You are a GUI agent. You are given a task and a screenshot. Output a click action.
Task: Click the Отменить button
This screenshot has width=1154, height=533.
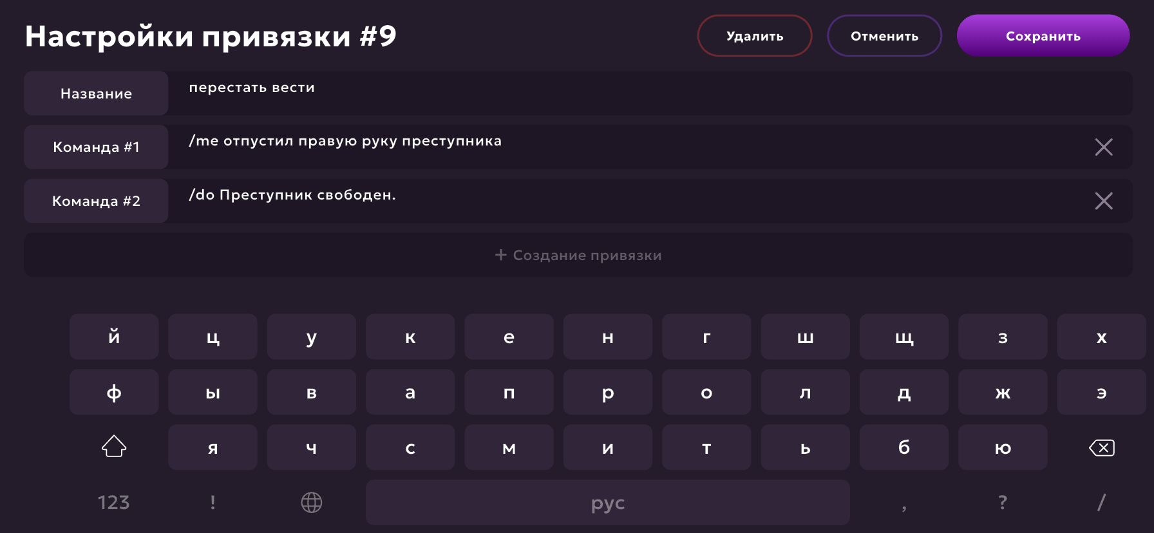pyautogui.click(x=884, y=36)
